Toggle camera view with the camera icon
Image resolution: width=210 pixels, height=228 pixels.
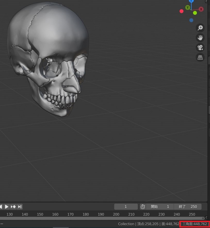tap(200, 48)
